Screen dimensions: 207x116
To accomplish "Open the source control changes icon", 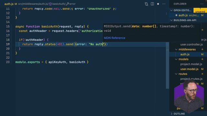I will coord(147,4).
